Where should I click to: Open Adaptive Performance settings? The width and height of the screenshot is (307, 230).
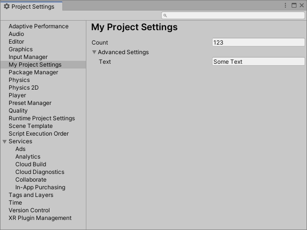click(38, 26)
